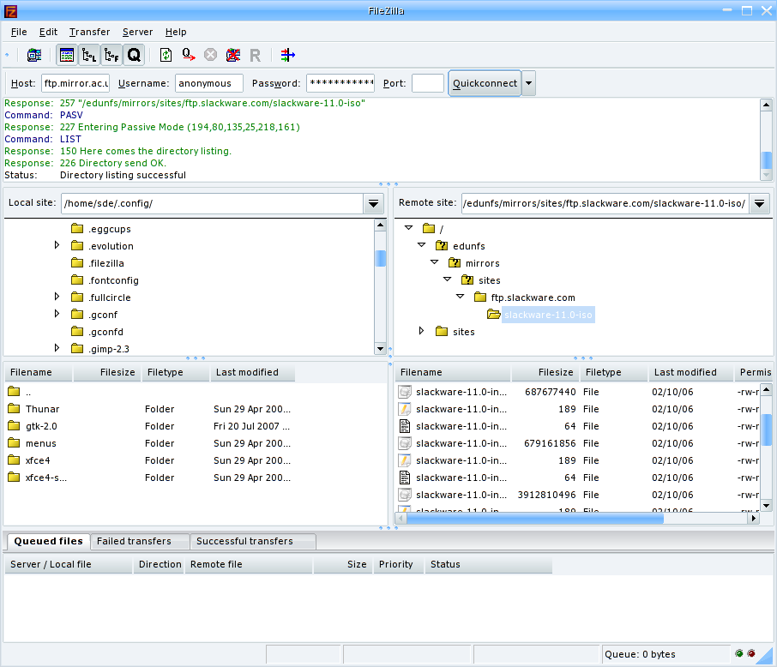Open the Help menu
777x667 pixels.
(x=176, y=33)
